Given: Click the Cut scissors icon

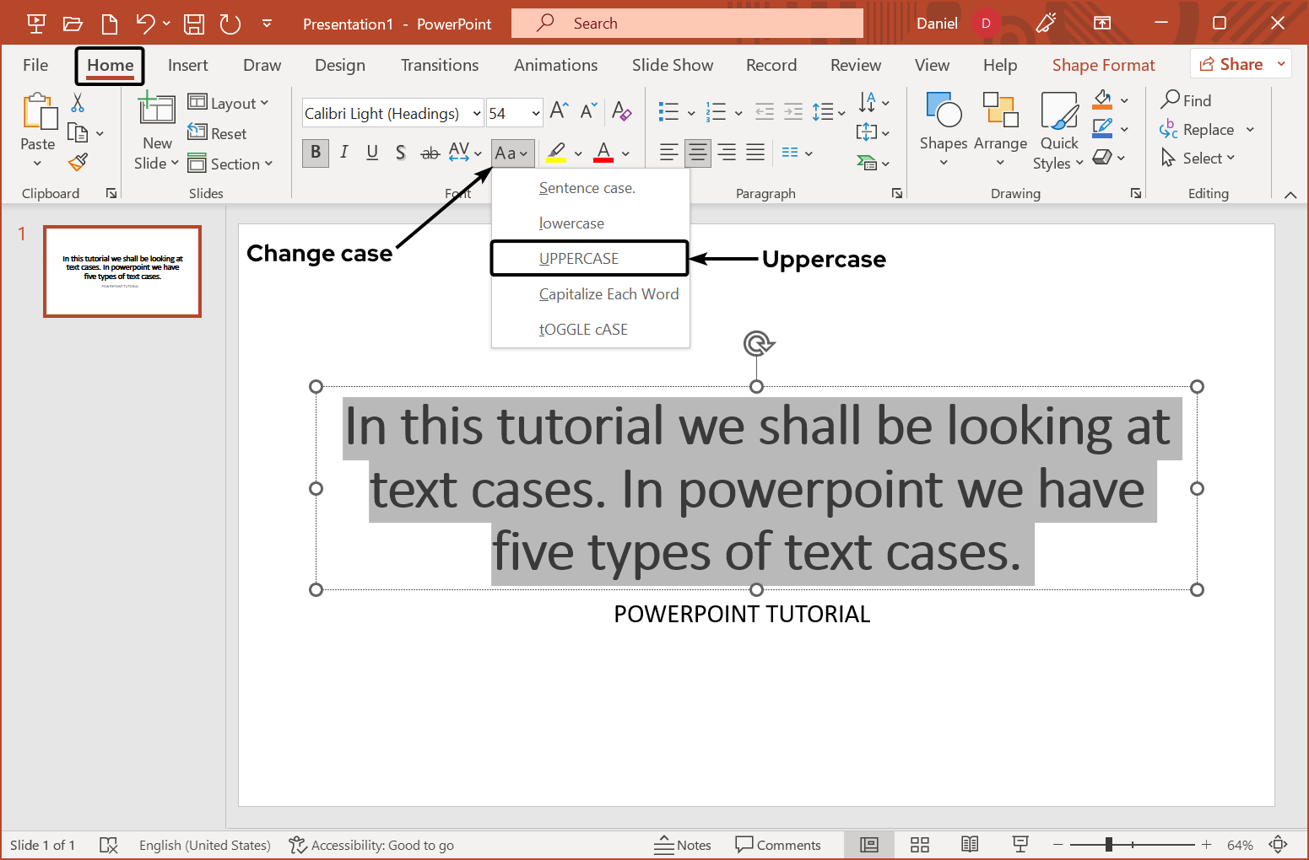Looking at the screenshot, I should [x=78, y=103].
